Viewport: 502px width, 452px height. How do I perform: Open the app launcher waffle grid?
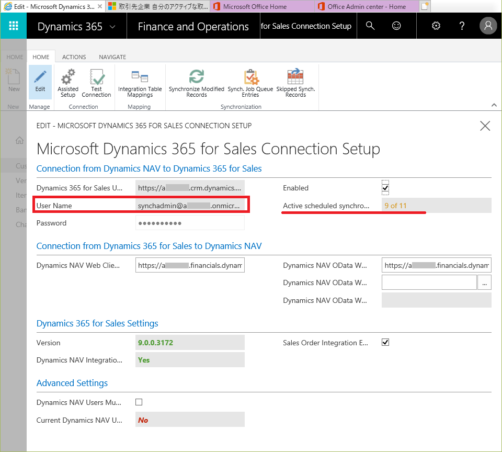(x=14, y=26)
